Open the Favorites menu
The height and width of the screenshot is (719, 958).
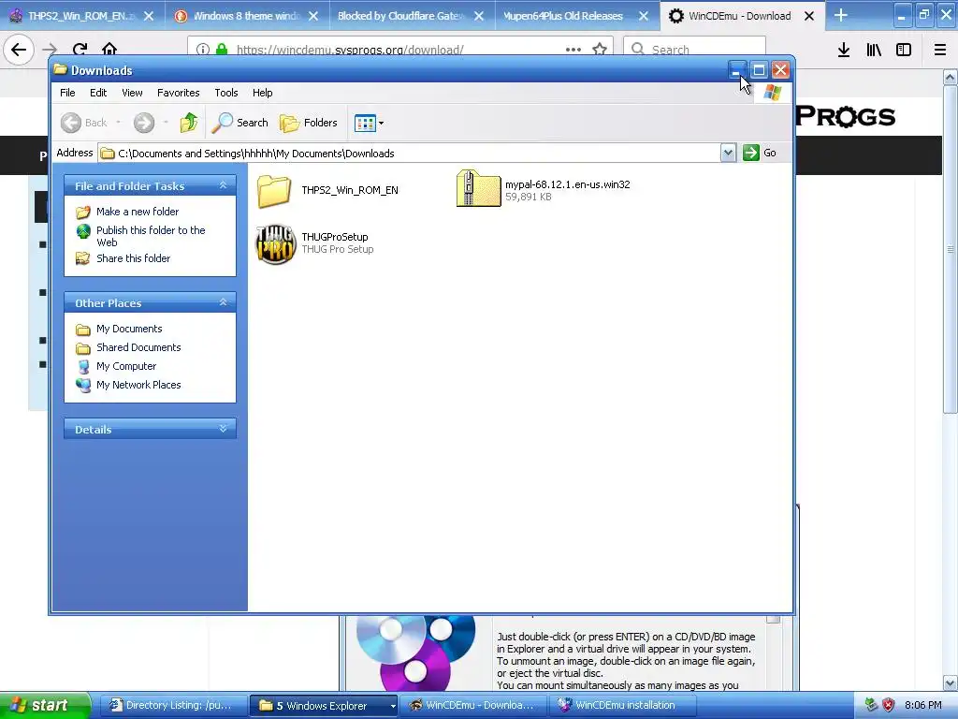coord(179,93)
